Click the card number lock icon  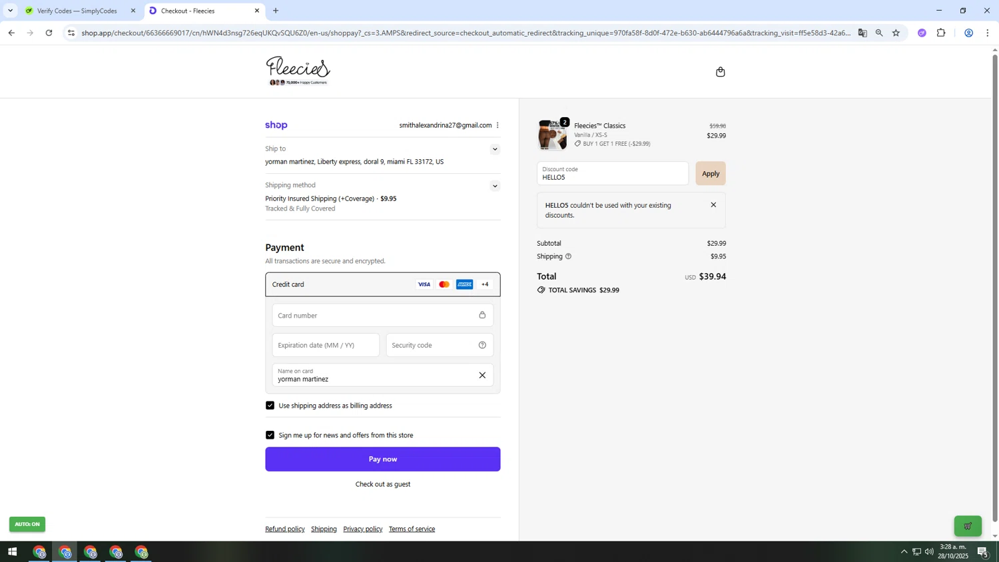[x=482, y=315]
